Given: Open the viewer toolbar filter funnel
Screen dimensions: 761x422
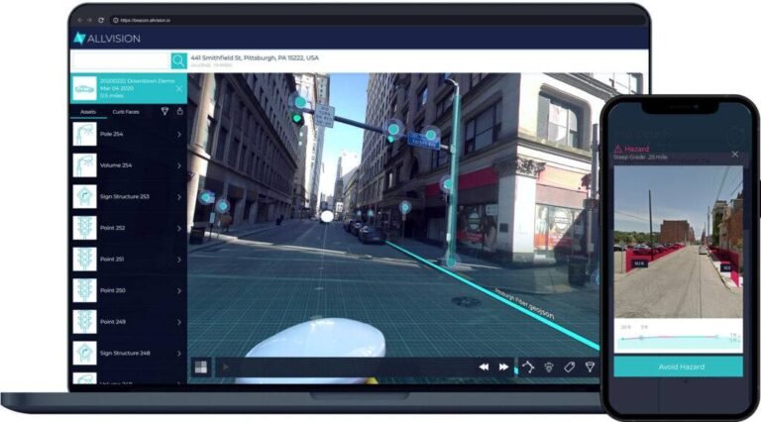Looking at the screenshot, I should pos(590,368).
